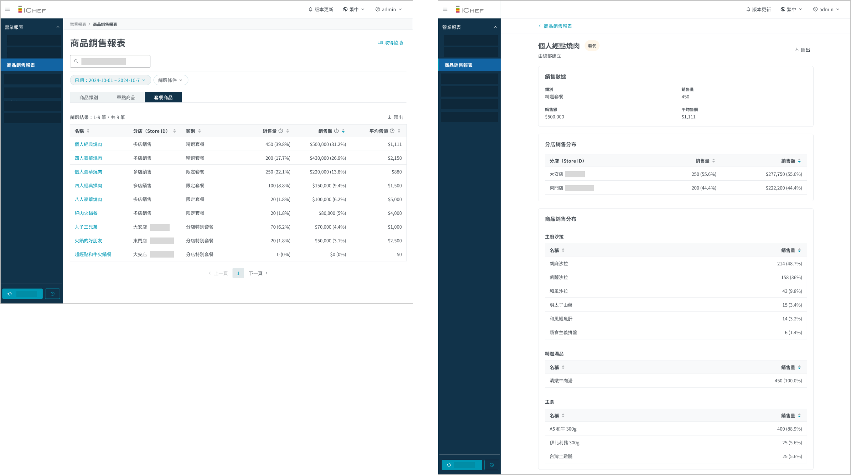Expand the 篩選條件 filter dropdown
Viewport: 851px width, 475px height.
coord(171,80)
